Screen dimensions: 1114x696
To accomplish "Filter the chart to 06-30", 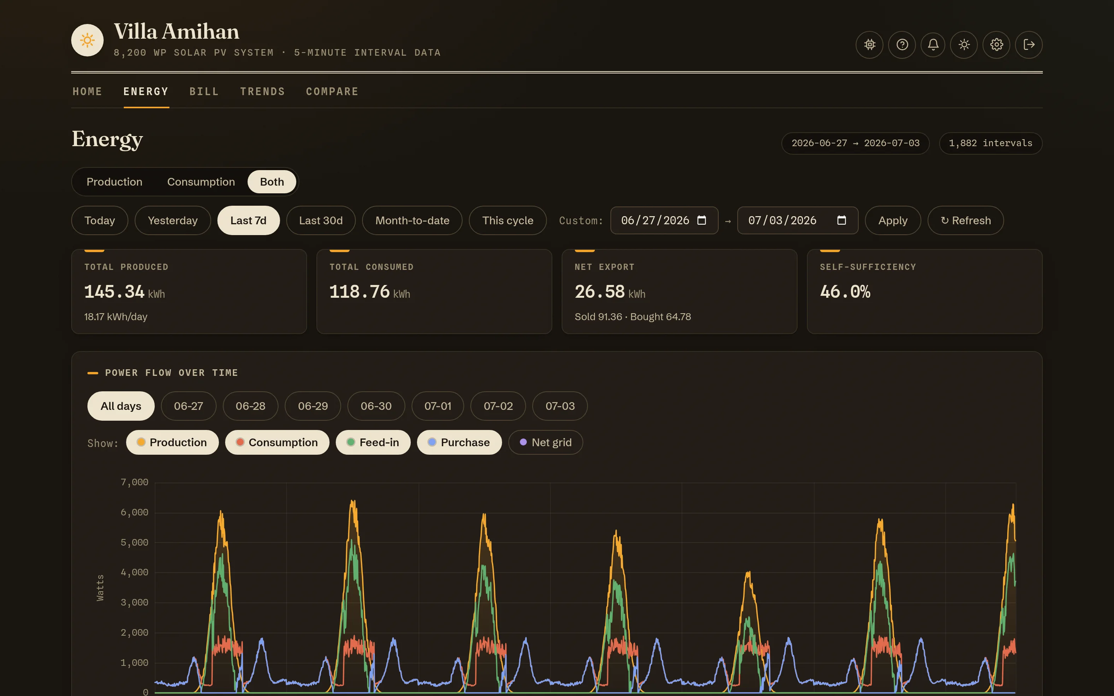I will coord(376,406).
